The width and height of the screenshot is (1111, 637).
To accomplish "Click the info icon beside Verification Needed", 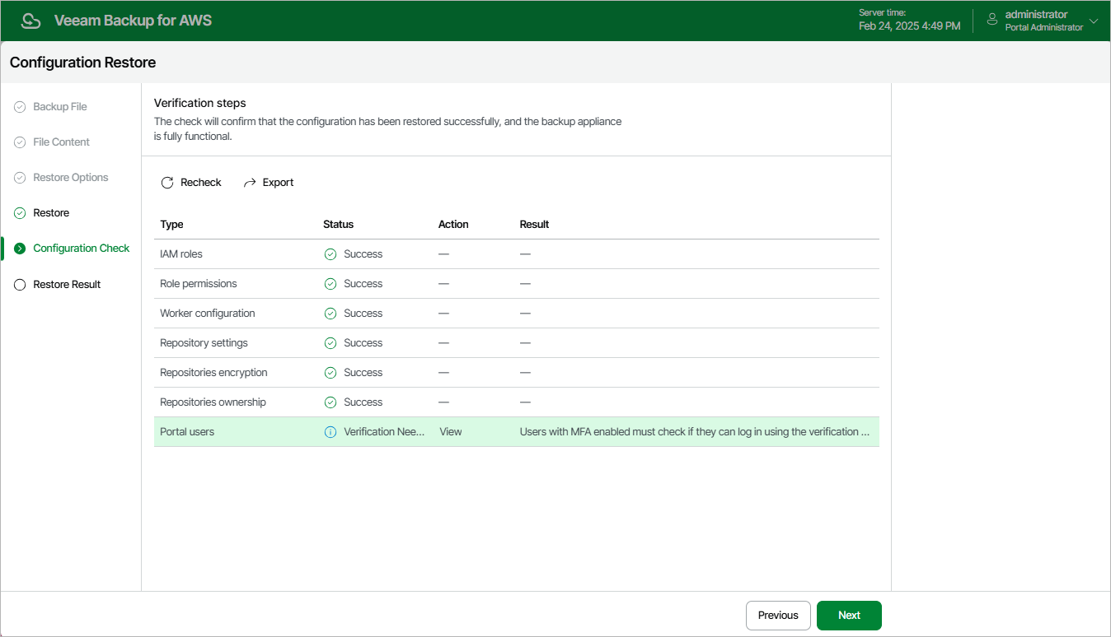I will coord(330,432).
